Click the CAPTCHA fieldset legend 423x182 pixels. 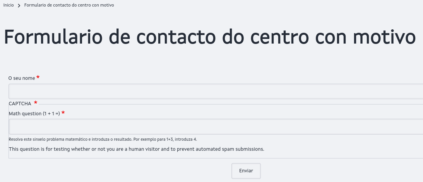tap(20, 104)
